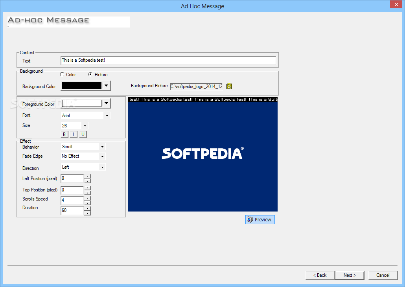Click the scrolling text banner in preview

click(x=202, y=99)
